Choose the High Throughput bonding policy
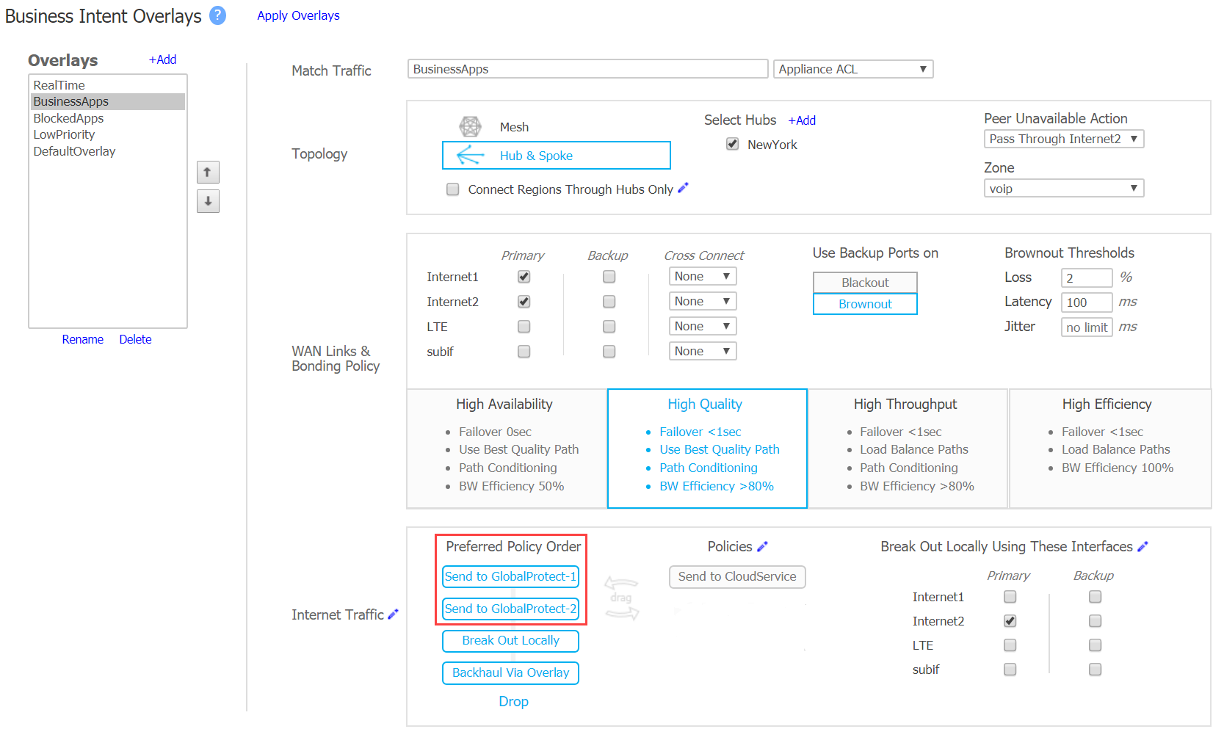This screenshot has height=729, width=1213. click(906, 449)
